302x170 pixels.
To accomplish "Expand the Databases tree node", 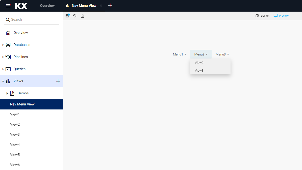I will (3, 45).
